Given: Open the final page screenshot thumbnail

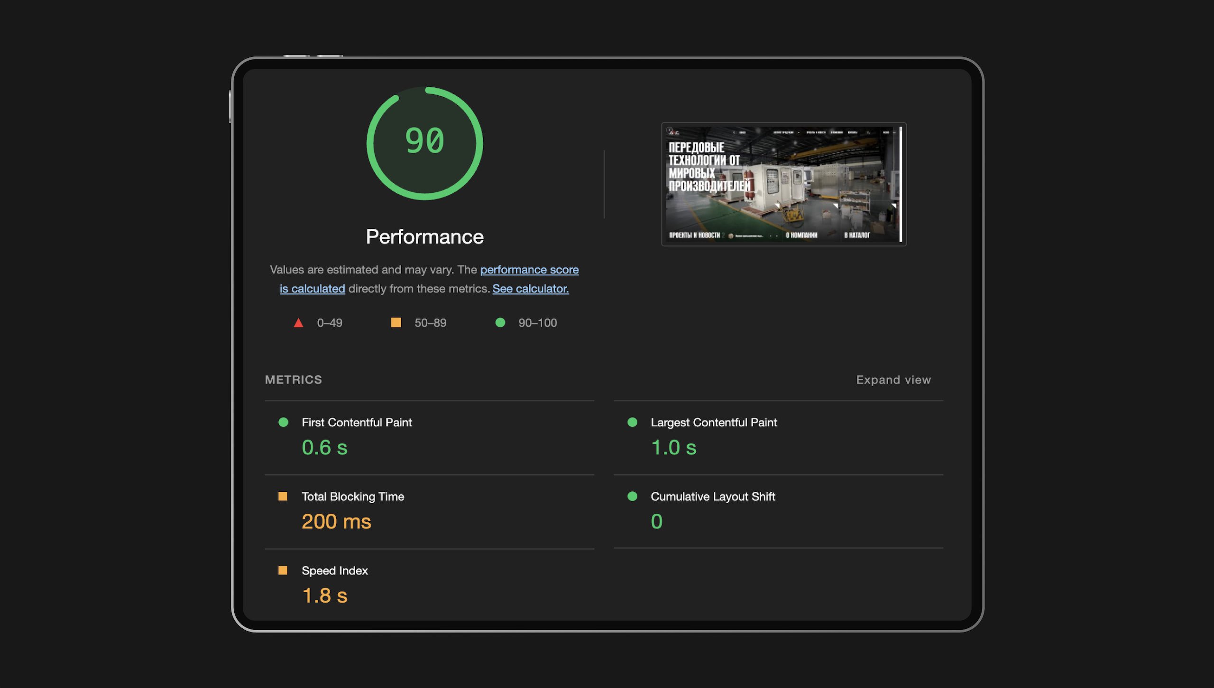Looking at the screenshot, I should (x=783, y=184).
